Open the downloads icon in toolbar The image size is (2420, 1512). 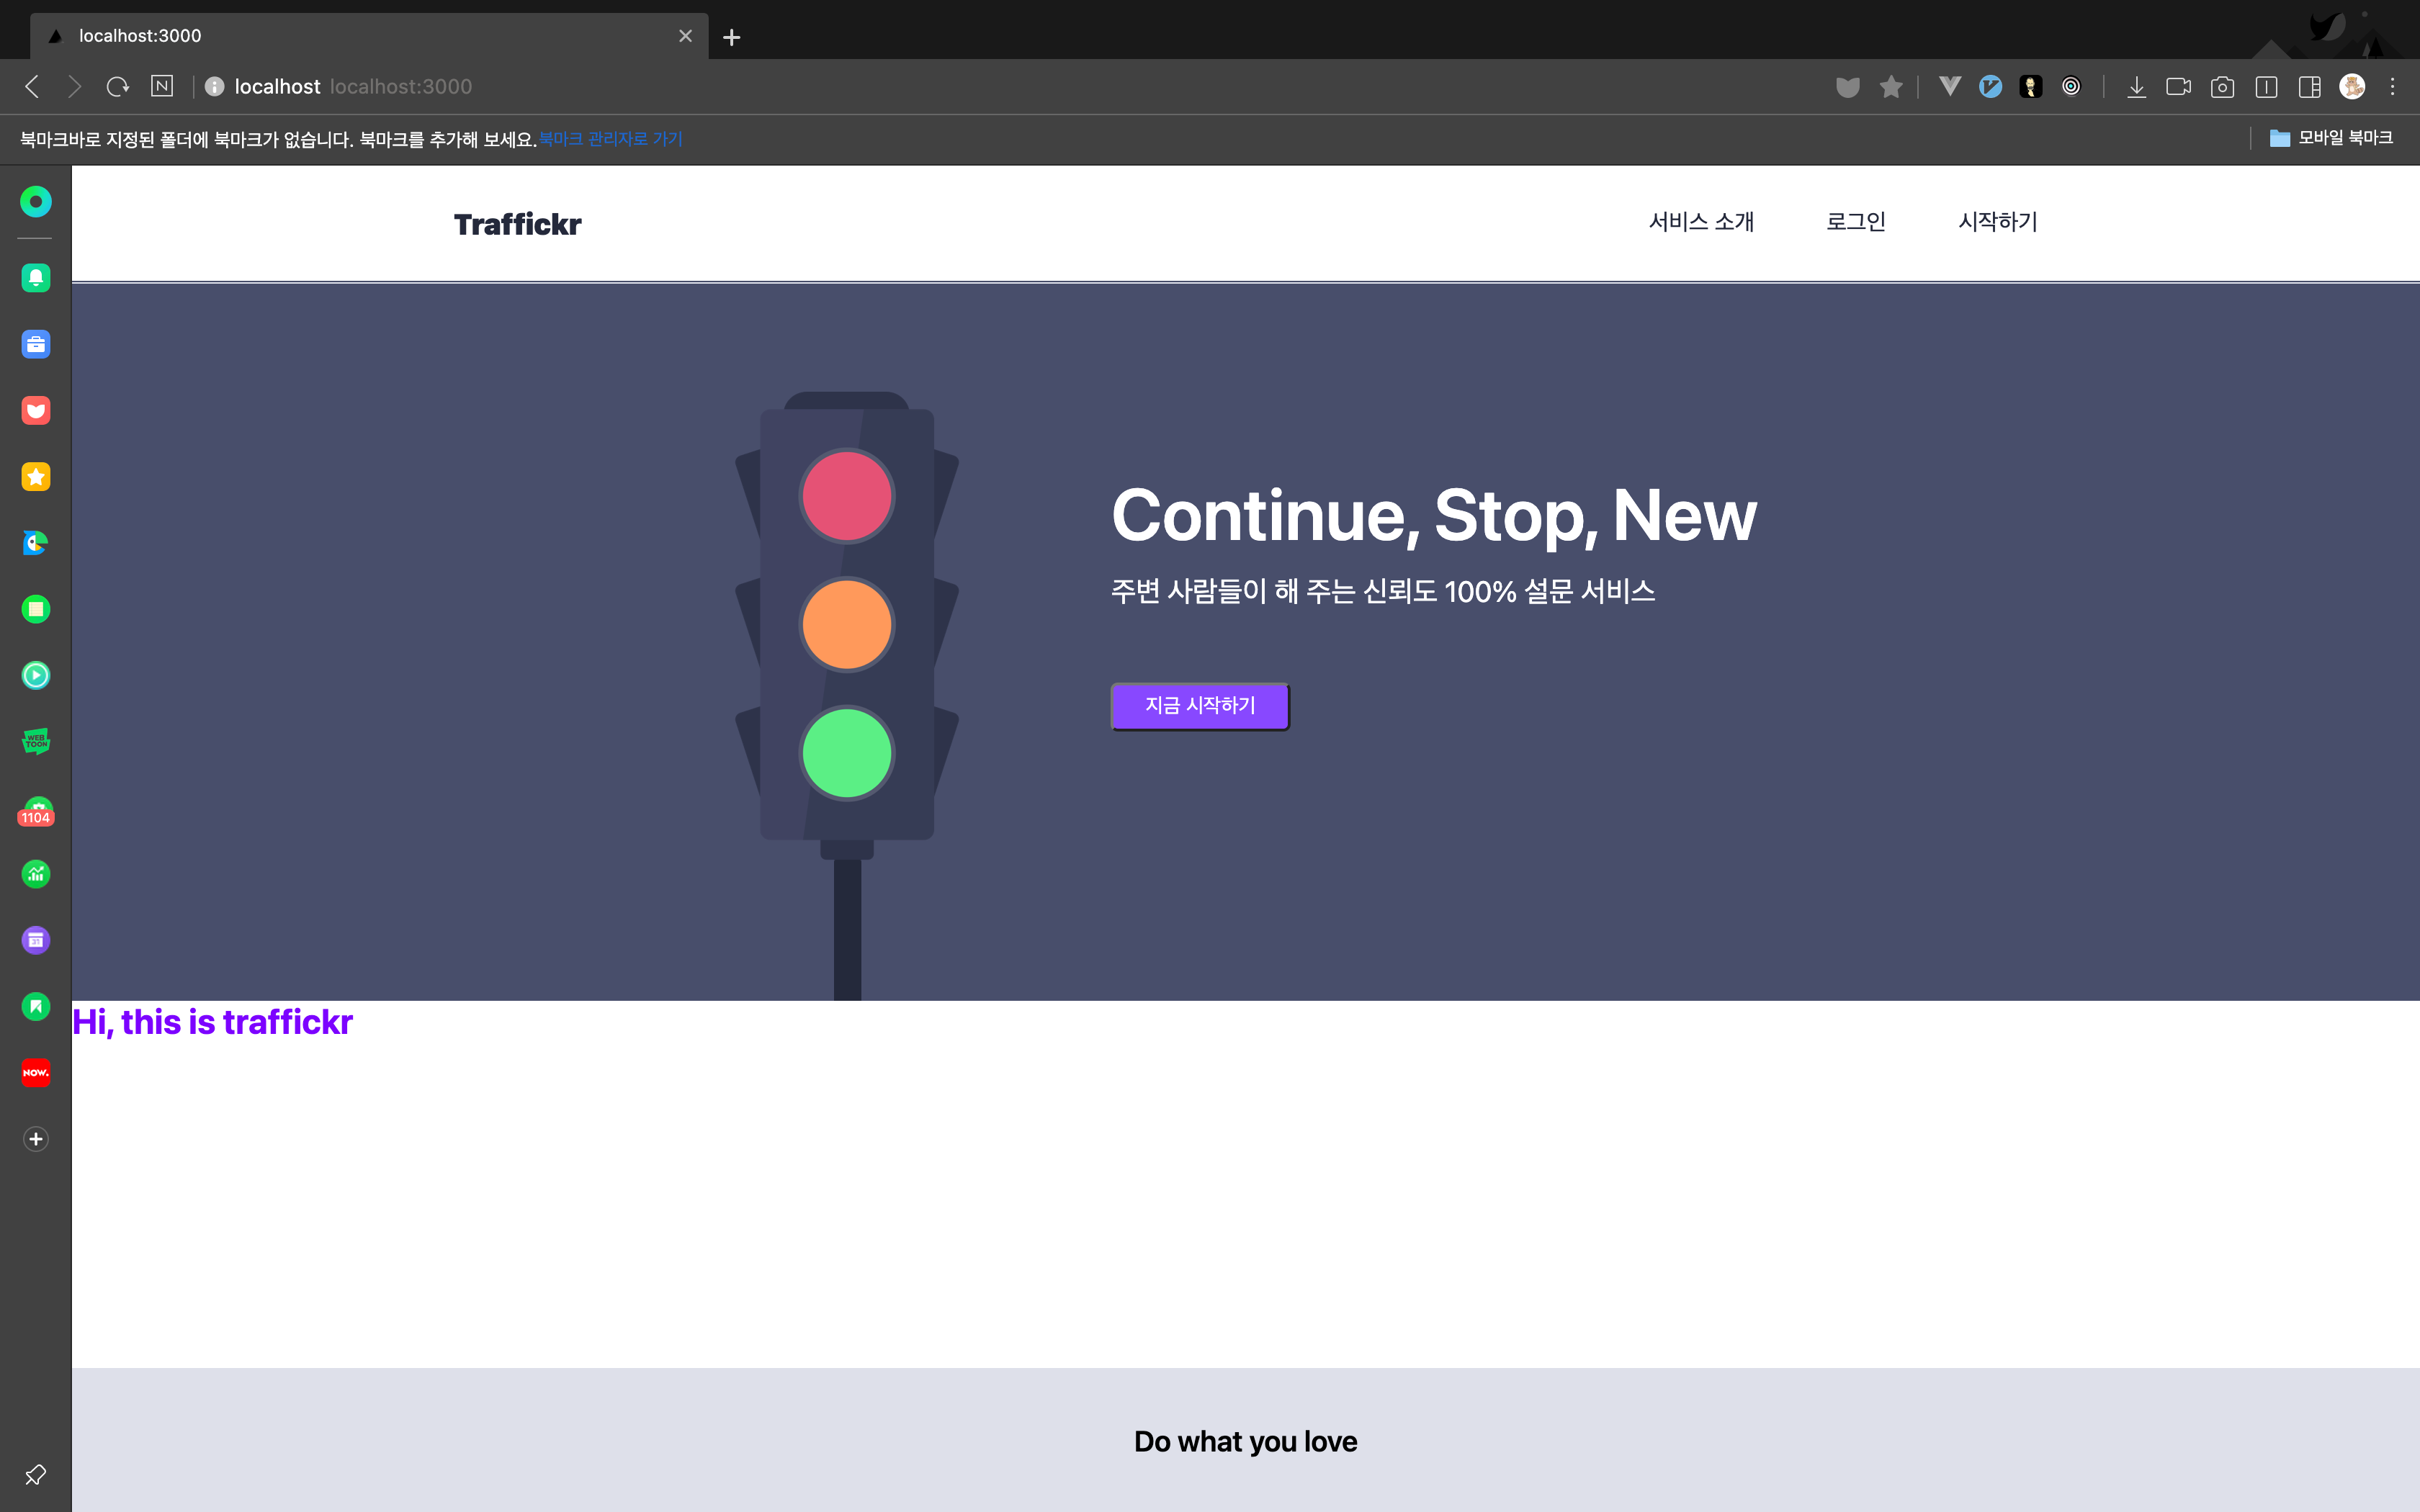[2136, 87]
